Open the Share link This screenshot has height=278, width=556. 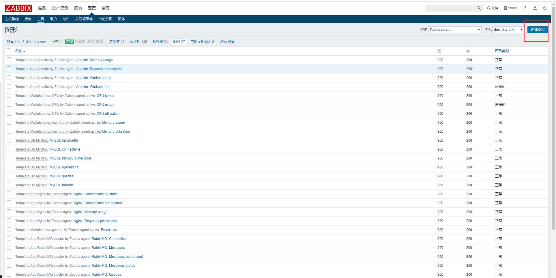[x=510, y=8]
